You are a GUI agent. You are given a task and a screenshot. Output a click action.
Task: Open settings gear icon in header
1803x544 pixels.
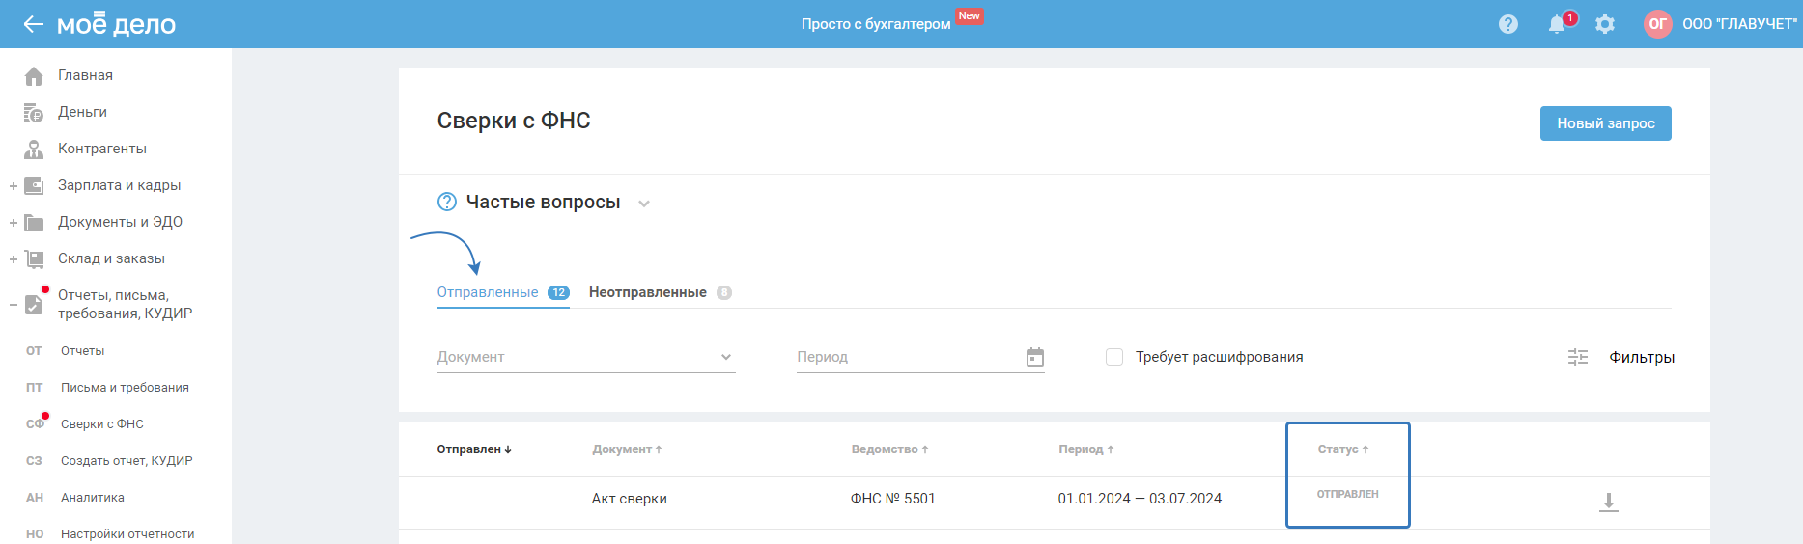[x=1605, y=24]
